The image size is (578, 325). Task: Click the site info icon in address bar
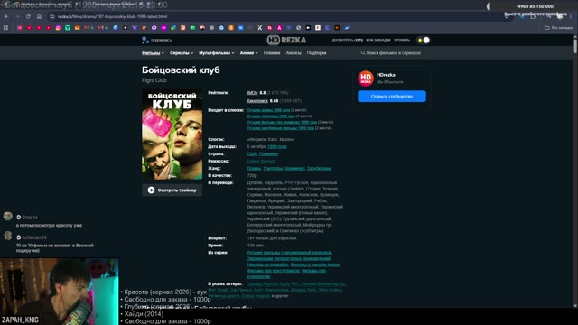click(52, 16)
